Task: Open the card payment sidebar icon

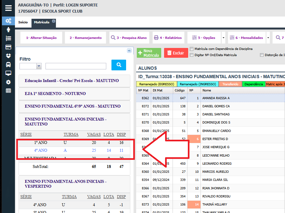Action: (x=8, y=47)
